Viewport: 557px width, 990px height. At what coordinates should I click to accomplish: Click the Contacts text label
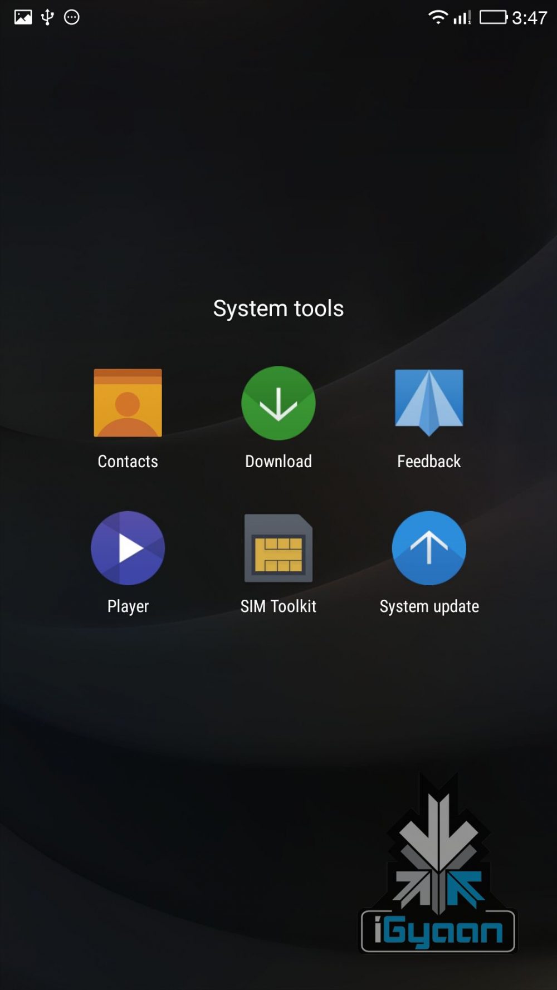click(x=128, y=461)
